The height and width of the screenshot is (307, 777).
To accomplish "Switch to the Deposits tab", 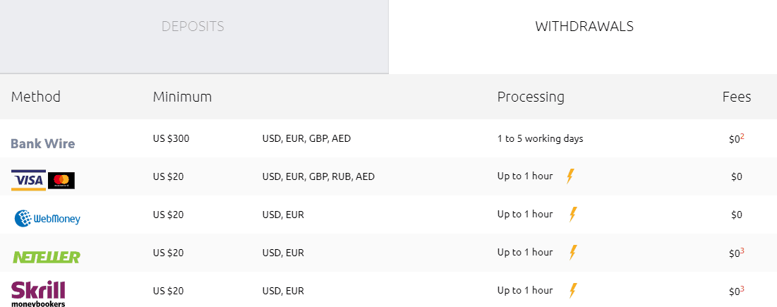I will (x=193, y=28).
